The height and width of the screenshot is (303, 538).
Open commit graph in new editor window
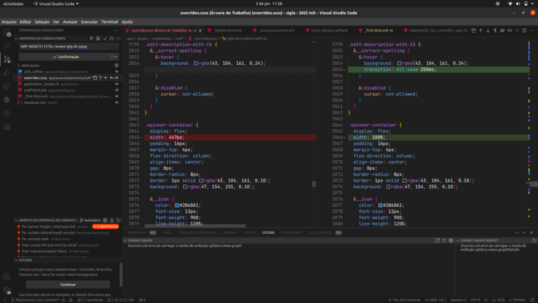tap(437, 241)
